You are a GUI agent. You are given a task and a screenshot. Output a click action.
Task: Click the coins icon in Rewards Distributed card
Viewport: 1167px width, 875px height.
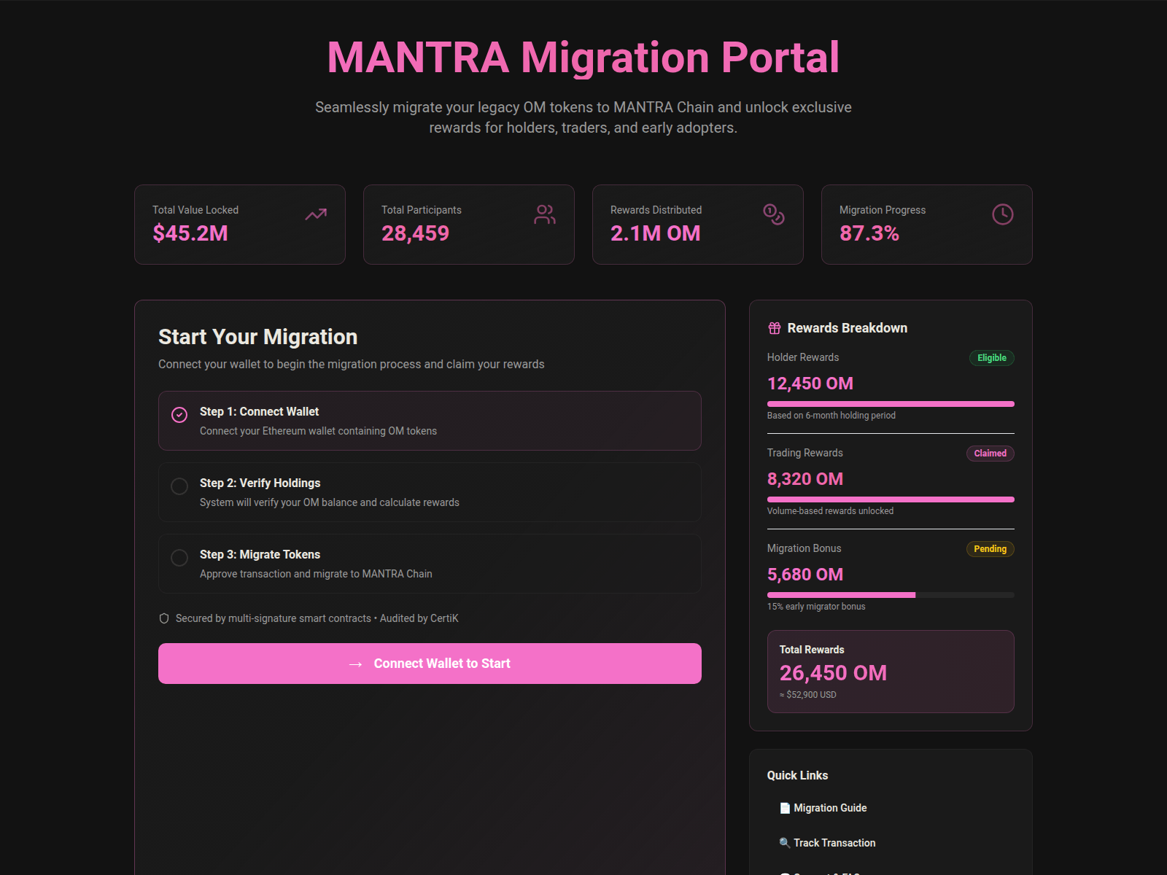pos(774,214)
